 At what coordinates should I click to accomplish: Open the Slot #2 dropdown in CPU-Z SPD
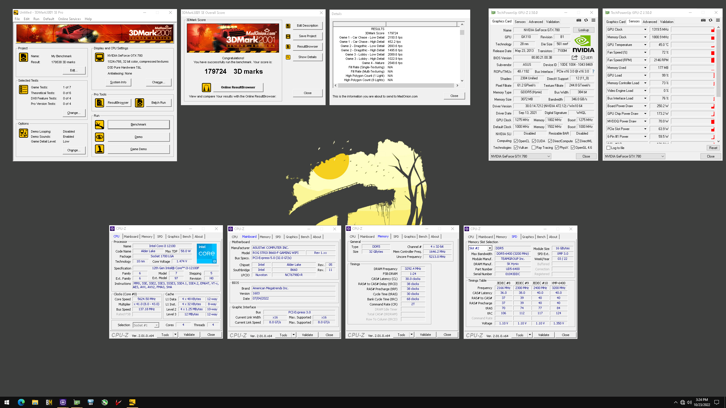tap(489, 248)
